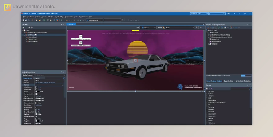Screen dimensions: 273x137
Task: Expand the DesignPosition property
Action: click(x=23, y=98)
